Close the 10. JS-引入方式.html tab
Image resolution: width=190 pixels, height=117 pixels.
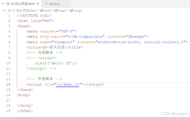(x=38, y=4)
